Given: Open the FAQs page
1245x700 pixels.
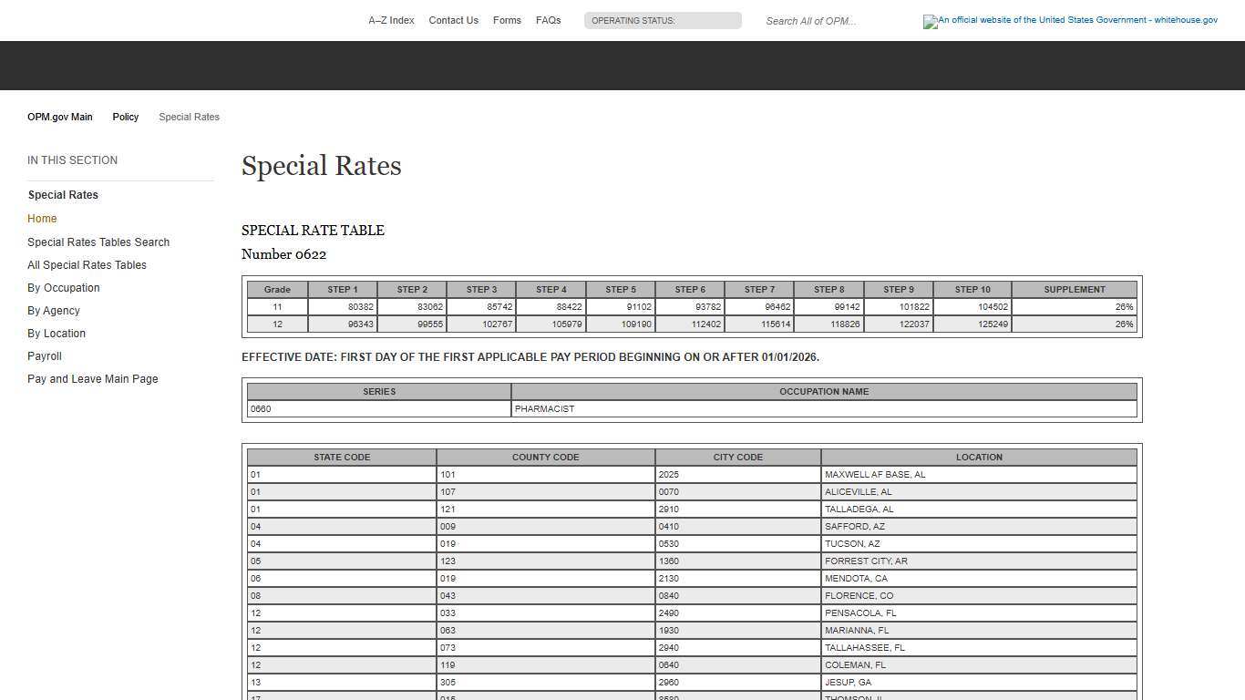Looking at the screenshot, I should click(x=548, y=20).
